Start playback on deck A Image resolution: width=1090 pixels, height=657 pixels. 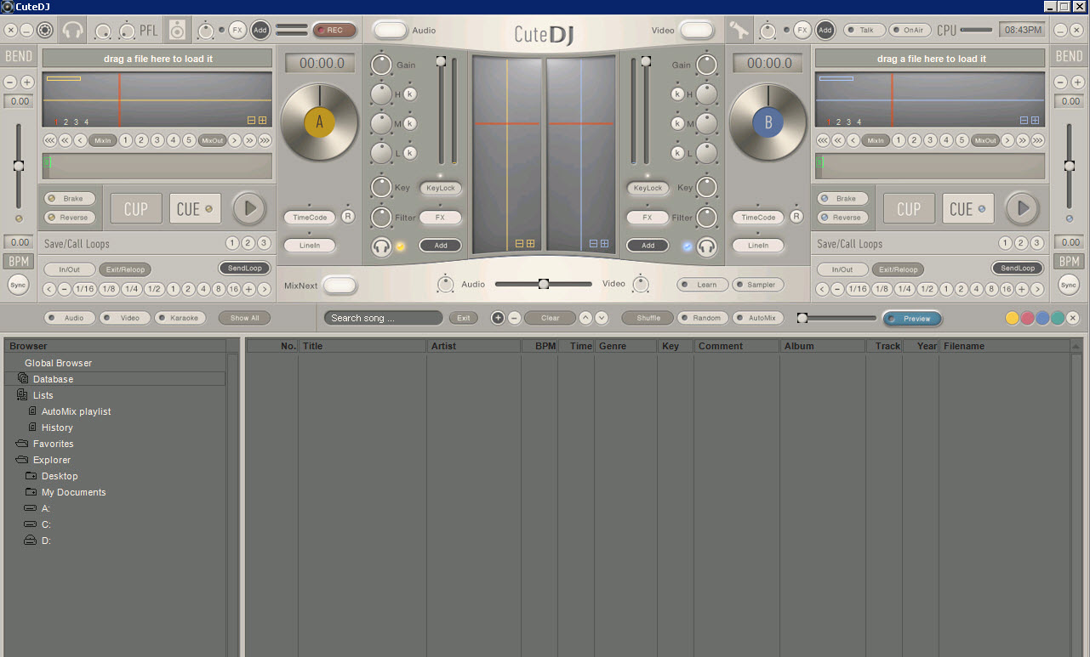coord(249,208)
